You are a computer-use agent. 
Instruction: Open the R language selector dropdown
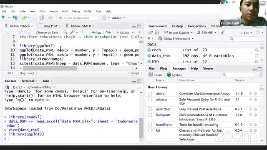[x=151, y=39]
